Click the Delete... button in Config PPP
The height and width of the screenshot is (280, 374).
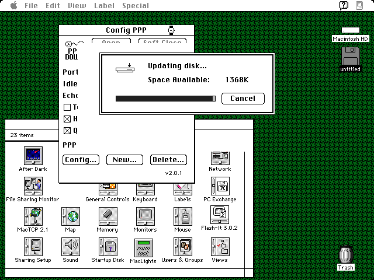click(x=168, y=160)
